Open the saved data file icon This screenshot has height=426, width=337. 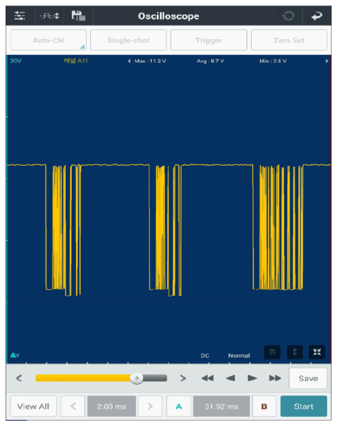click(78, 16)
